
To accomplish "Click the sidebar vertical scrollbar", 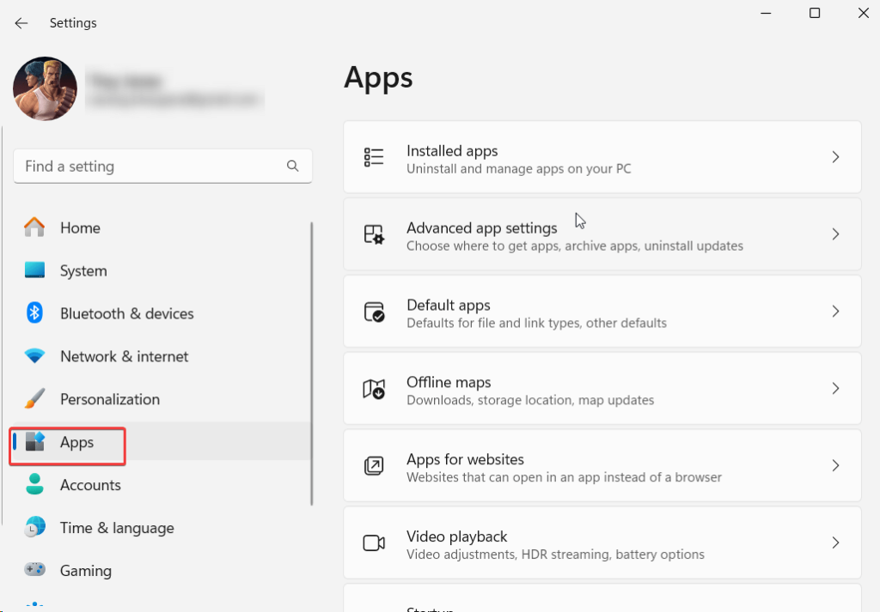I will 311,361.
